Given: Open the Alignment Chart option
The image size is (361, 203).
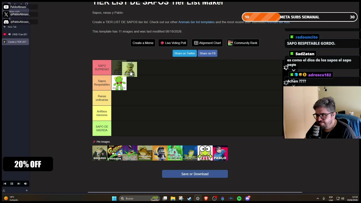Looking at the screenshot, I should pyautogui.click(x=207, y=43).
